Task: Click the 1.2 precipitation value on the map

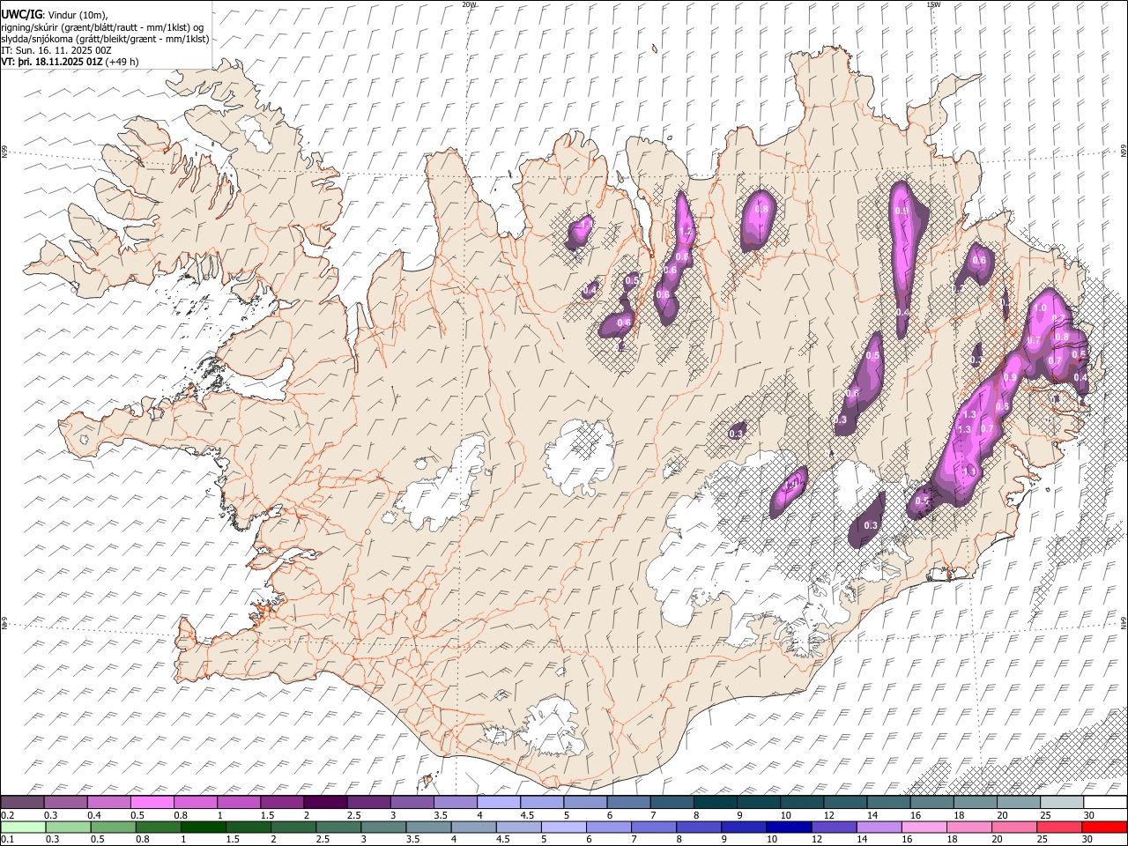Action: (686, 232)
